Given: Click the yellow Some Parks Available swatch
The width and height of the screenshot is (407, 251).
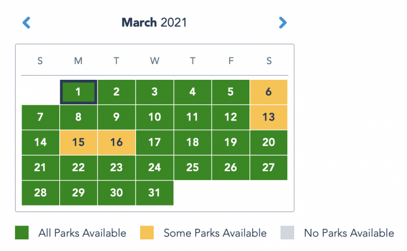Looking at the screenshot, I should [x=147, y=233].
